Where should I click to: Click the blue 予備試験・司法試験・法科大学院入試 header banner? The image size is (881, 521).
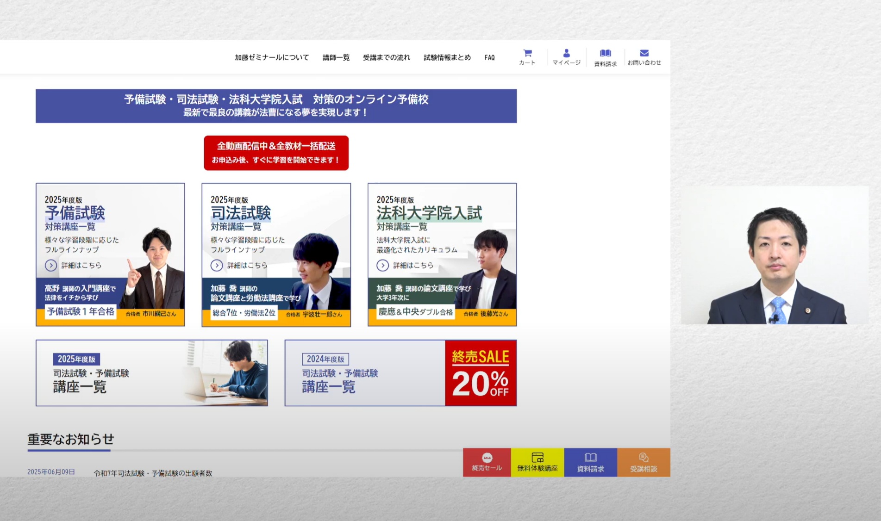coord(276,106)
